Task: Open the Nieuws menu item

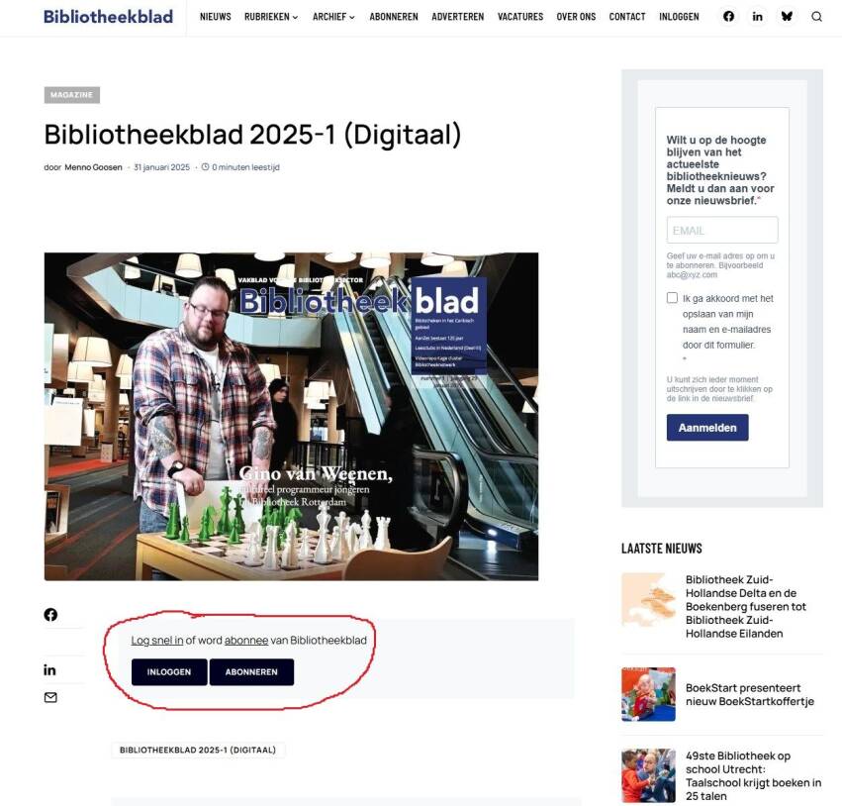Action: click(x=215, y=17)
